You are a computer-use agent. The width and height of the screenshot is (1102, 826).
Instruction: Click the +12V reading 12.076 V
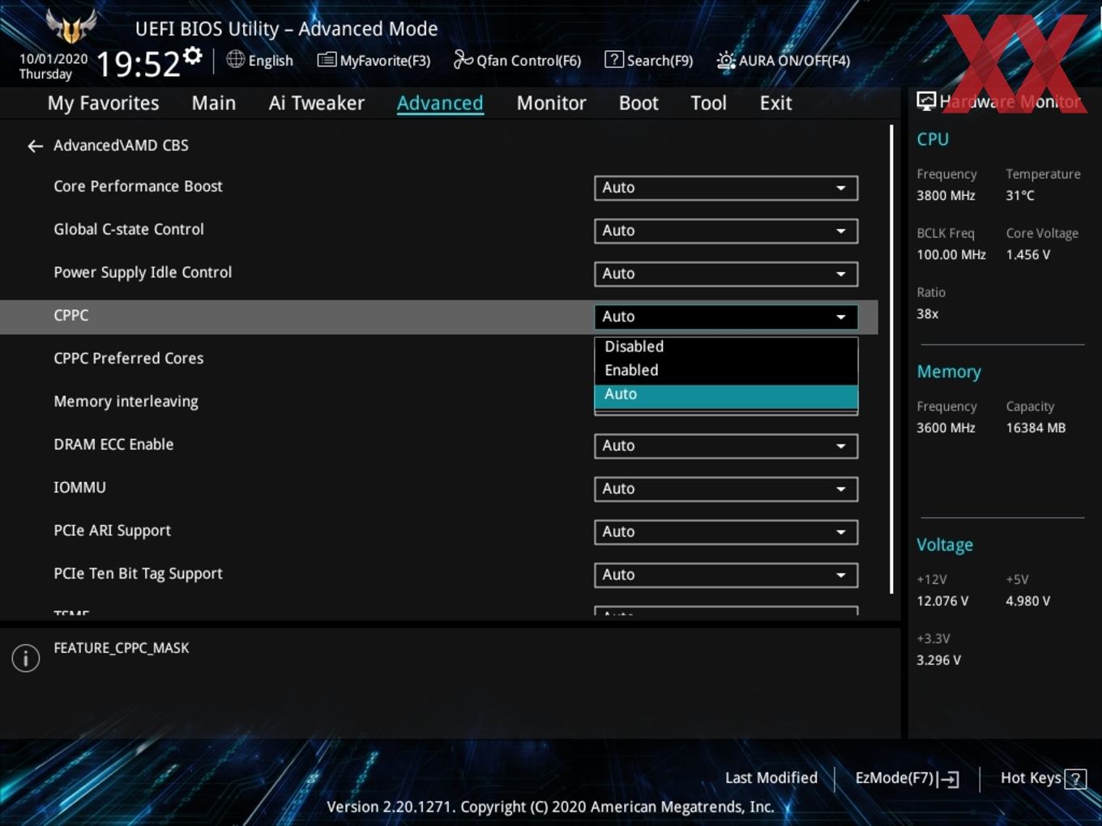point(942,602)
